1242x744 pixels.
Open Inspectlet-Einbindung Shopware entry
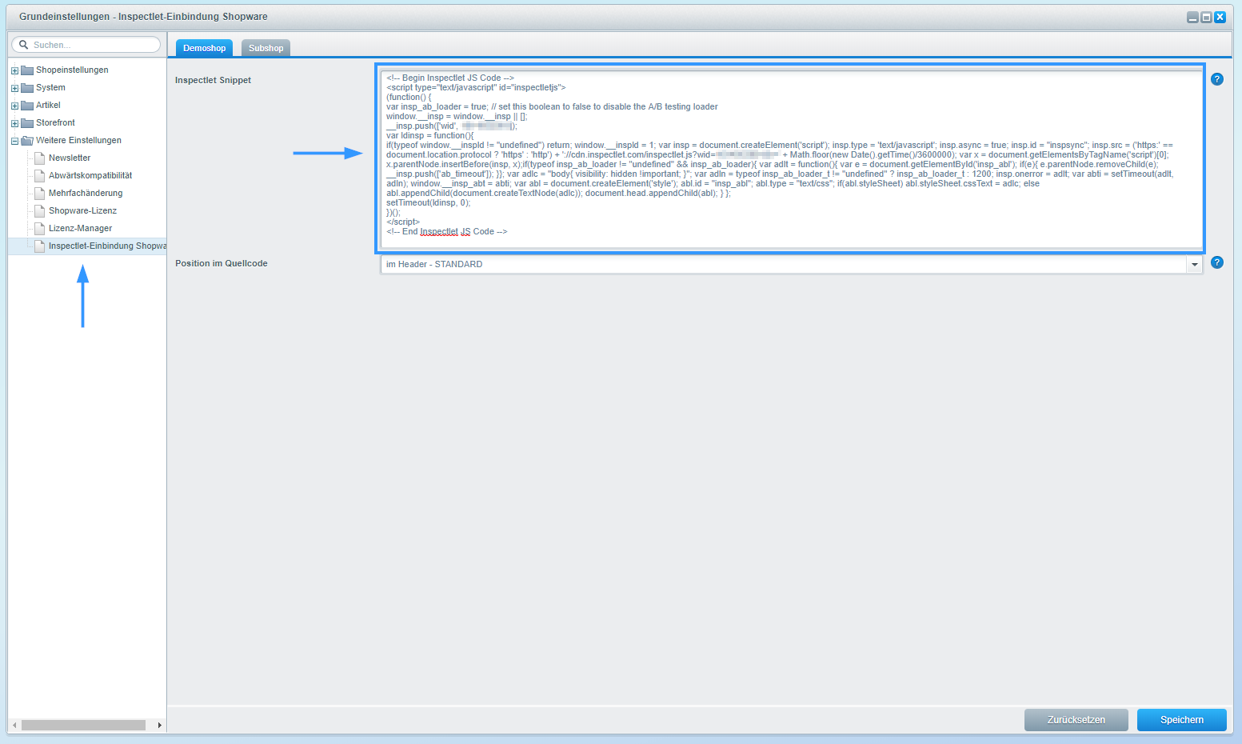coord(107,246)
